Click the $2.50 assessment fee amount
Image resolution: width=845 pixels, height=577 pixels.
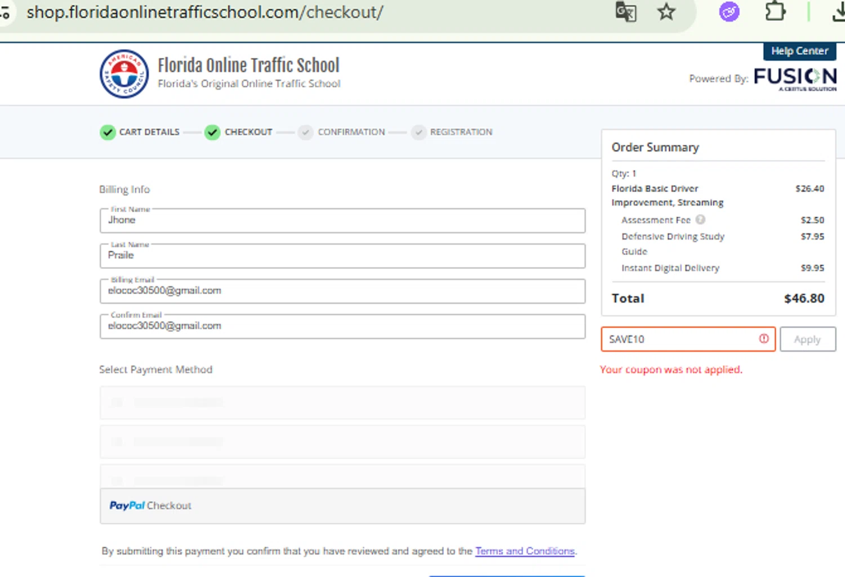812,220
